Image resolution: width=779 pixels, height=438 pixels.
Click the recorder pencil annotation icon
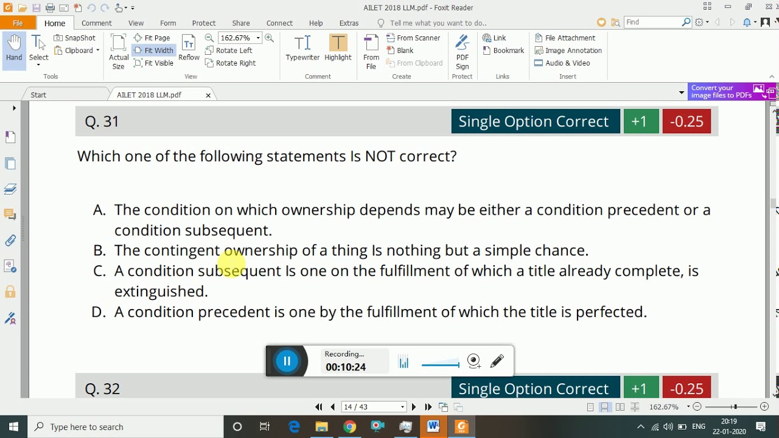point(497,361)
